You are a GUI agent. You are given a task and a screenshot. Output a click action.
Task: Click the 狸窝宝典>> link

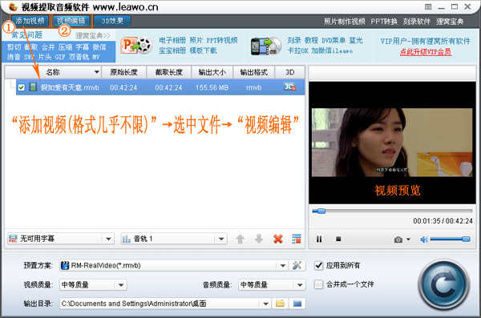coord(93,35)
